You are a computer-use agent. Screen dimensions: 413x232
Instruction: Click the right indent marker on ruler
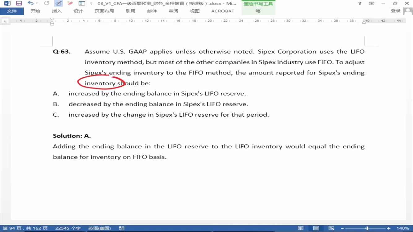[364, 22]
